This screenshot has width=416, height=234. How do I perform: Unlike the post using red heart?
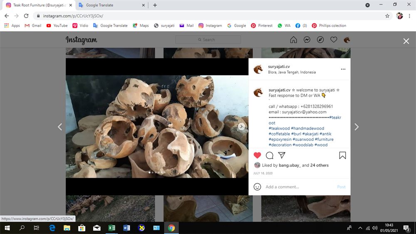257,155
